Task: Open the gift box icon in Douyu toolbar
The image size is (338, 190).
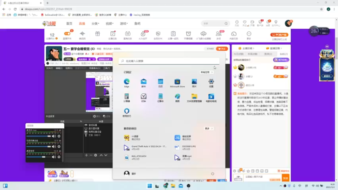Action: point(98,34)
